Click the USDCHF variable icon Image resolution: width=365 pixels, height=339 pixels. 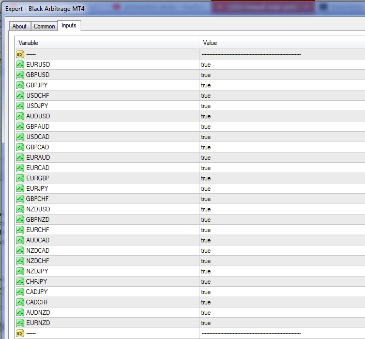20,96
